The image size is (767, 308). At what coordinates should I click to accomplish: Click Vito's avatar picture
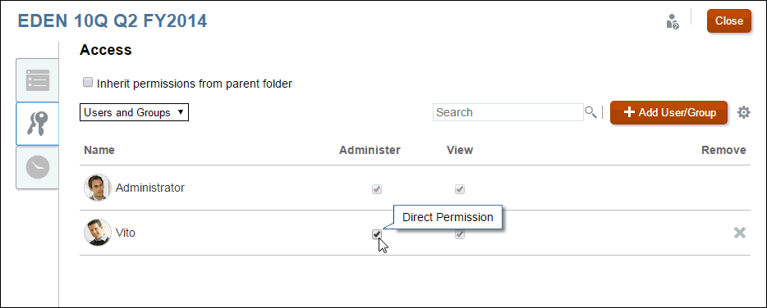98,233
